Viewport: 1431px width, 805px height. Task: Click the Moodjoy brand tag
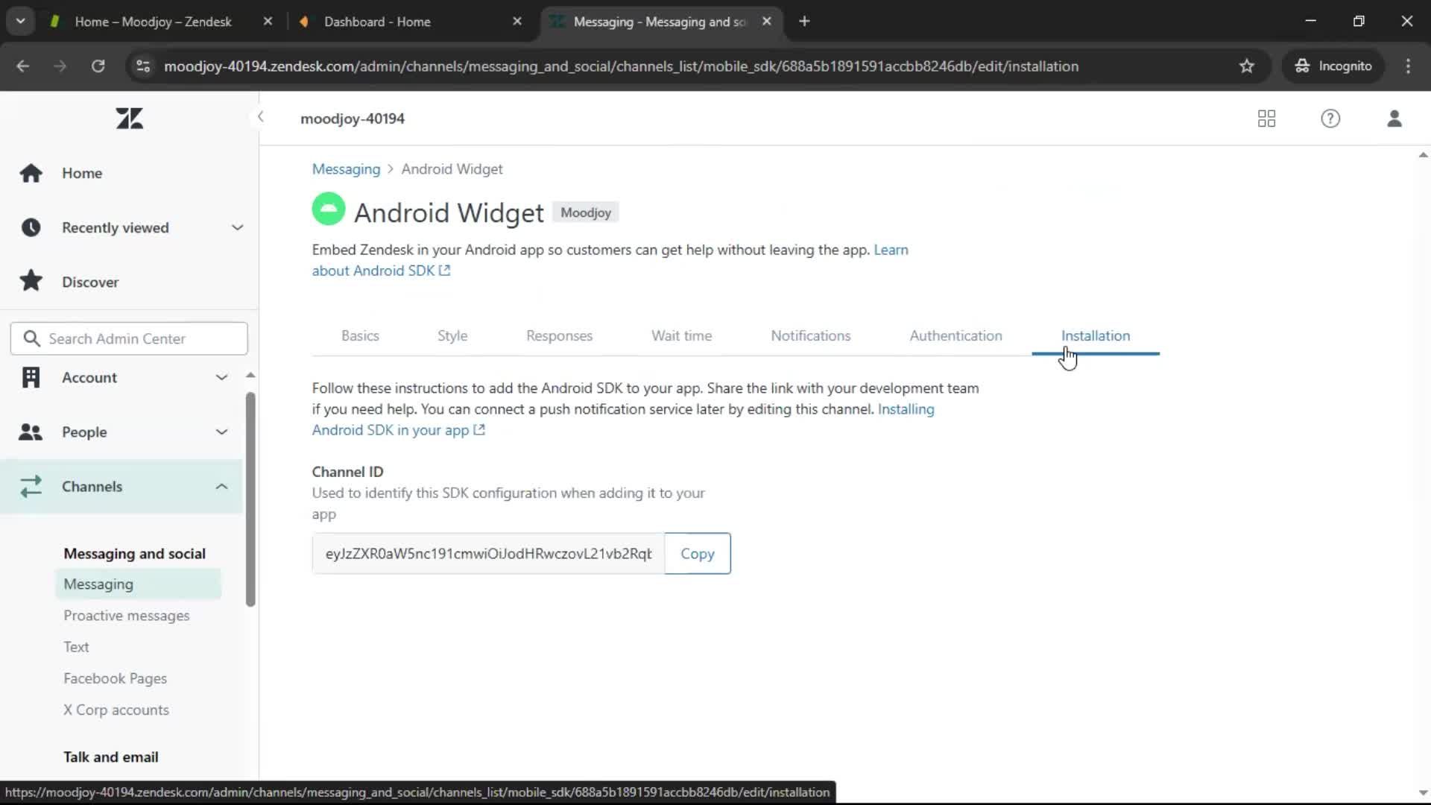[585, 212]
